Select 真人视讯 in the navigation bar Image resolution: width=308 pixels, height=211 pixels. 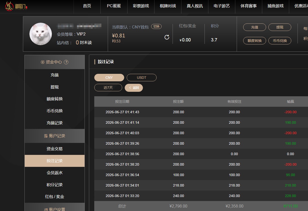tap(195, 6)
